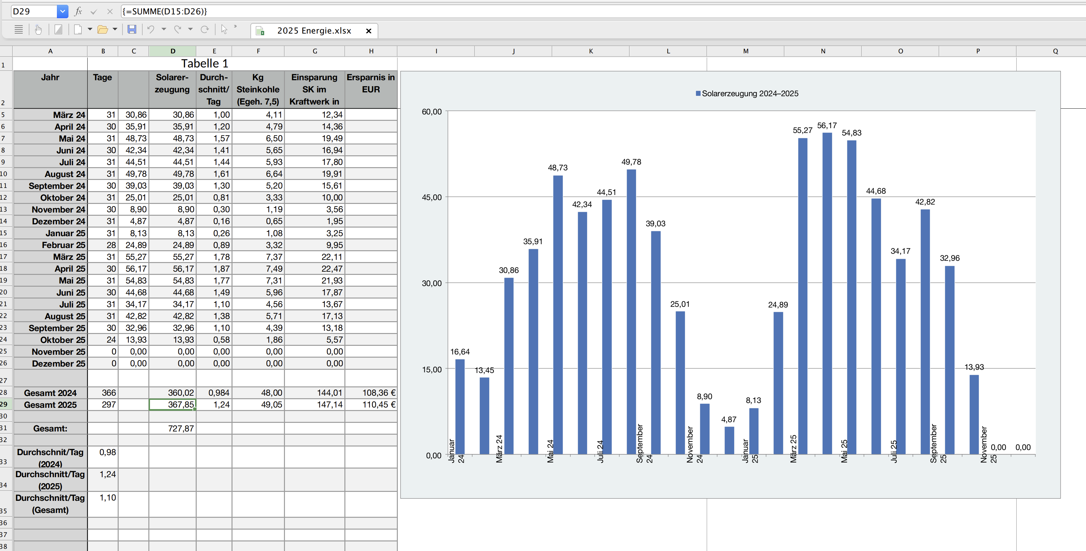Viewport: 1086px width, 551px height.
Task: Select the 2025 Energie.xlsx document tab
Action: point(314,31)
